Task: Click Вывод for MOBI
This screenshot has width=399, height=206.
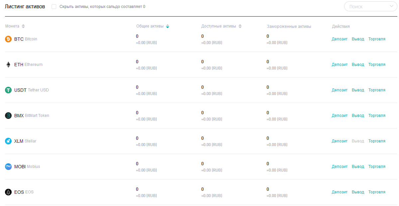Action: click(x=358, y=167)
